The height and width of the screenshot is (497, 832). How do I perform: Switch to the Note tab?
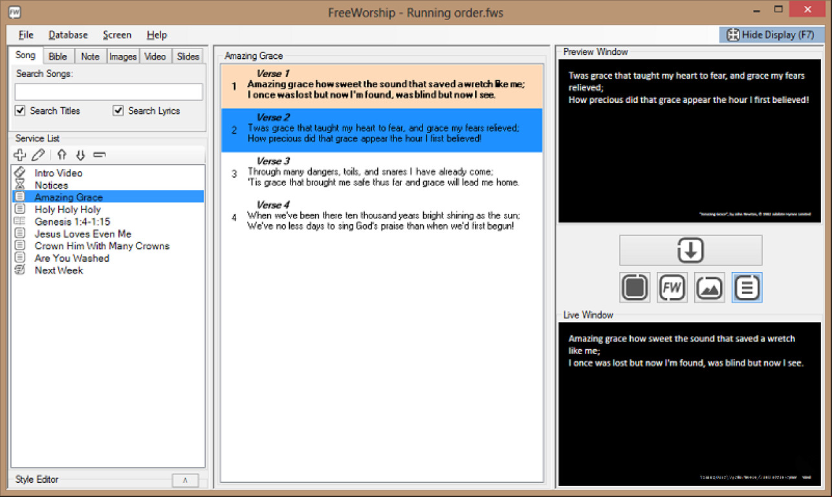(x=91, y=56)
